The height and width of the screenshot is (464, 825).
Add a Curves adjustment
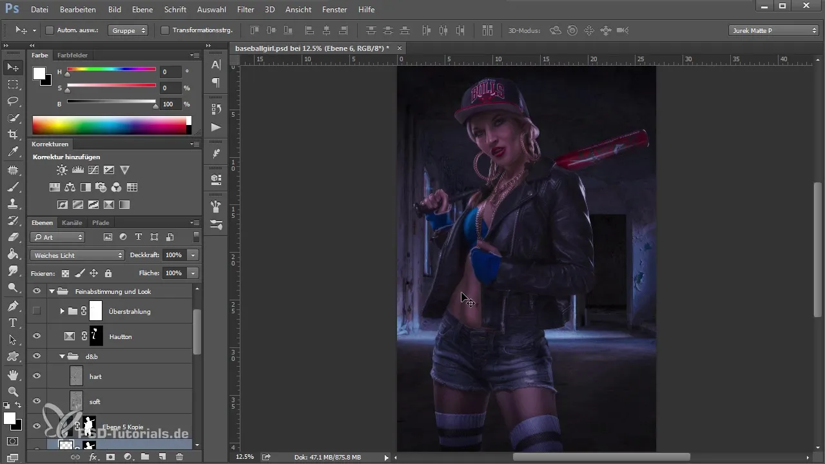point(93,170)
